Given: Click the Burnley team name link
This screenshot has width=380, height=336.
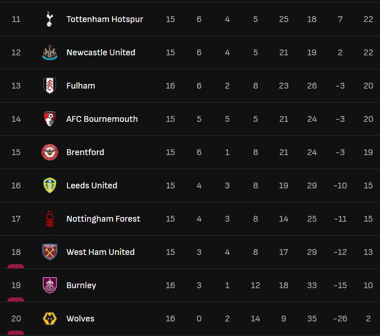Looking at the screenshot, I should (81, 285).
